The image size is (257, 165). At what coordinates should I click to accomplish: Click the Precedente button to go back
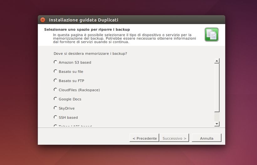point(144,138)
